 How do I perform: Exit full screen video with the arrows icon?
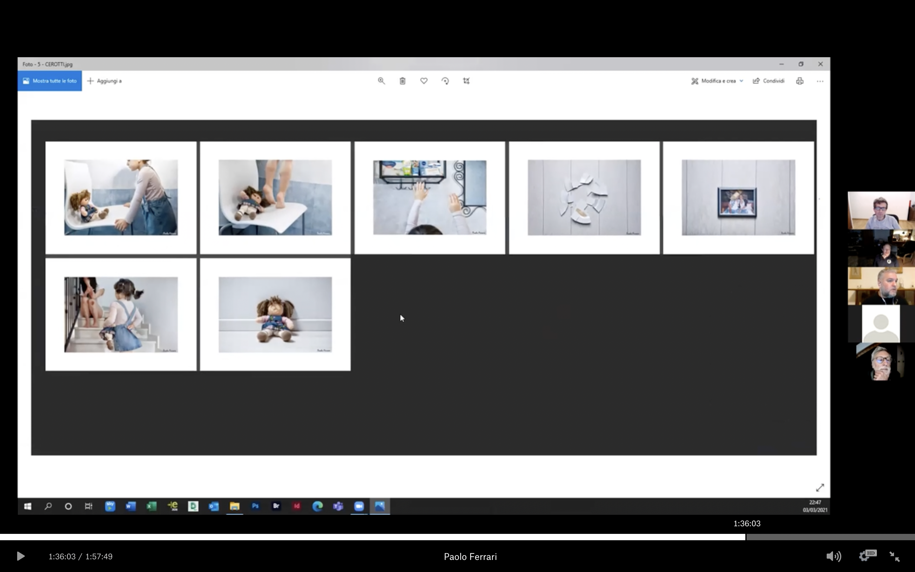coord(895,556)
